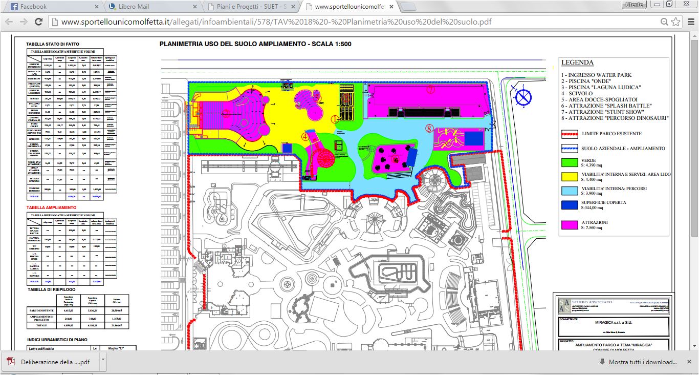Go forward to the next page
Screen dimensions: 699x375
coord(24,22)
